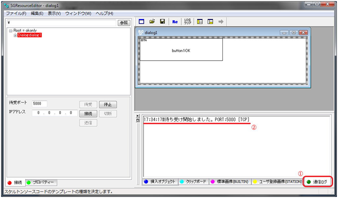Click the small x icon beside the log pane
Viewport: 338px width, 198px height.
[138, 116]
